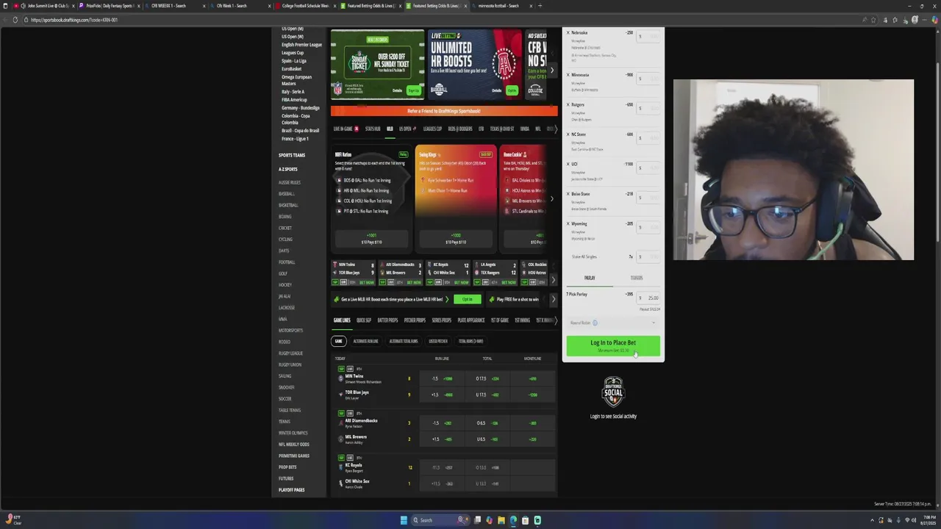Open new browser tab with plus
The image size is (941, 529).
point(540,6)
